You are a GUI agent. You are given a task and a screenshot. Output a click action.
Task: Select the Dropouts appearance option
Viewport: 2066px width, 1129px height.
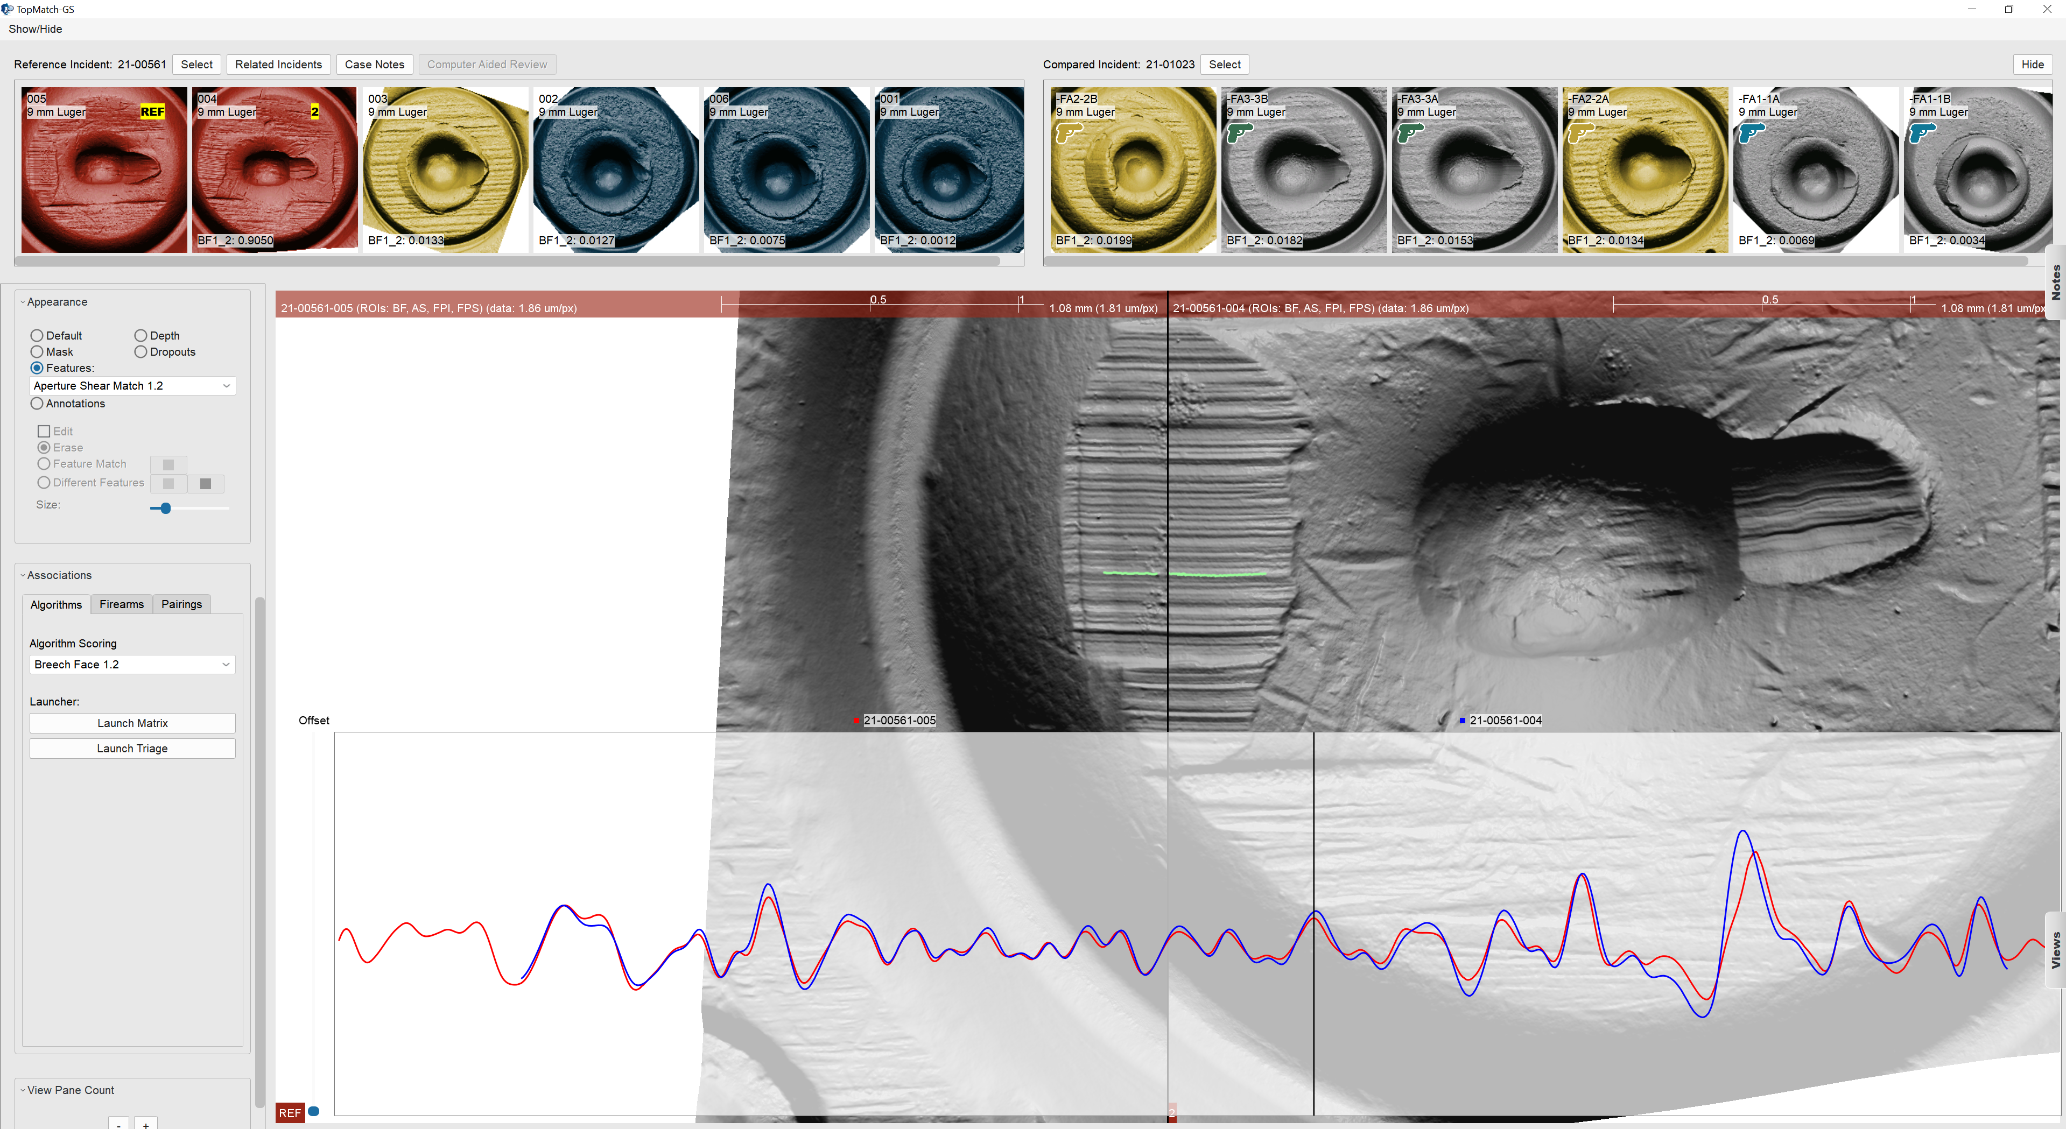pos(140,351)
